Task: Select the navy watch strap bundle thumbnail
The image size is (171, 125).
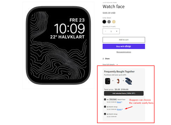Action: point(129,81)
